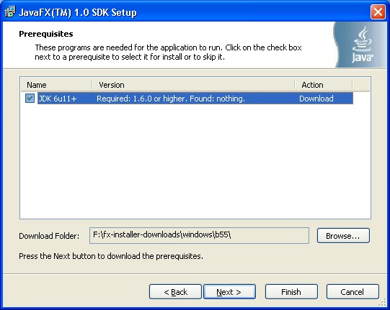Focus the Download Folder path field
Viewport: 390px width, 310px height.
pos(199,235)
